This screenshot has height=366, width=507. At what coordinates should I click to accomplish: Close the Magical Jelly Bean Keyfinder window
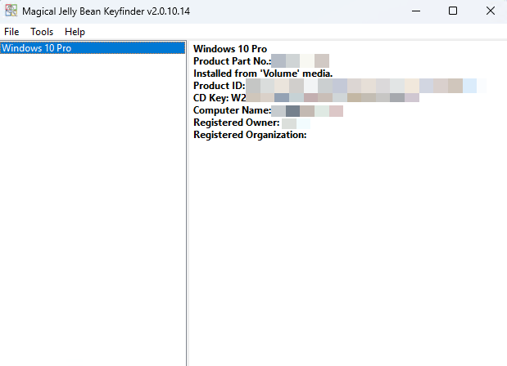click(489, 11)
